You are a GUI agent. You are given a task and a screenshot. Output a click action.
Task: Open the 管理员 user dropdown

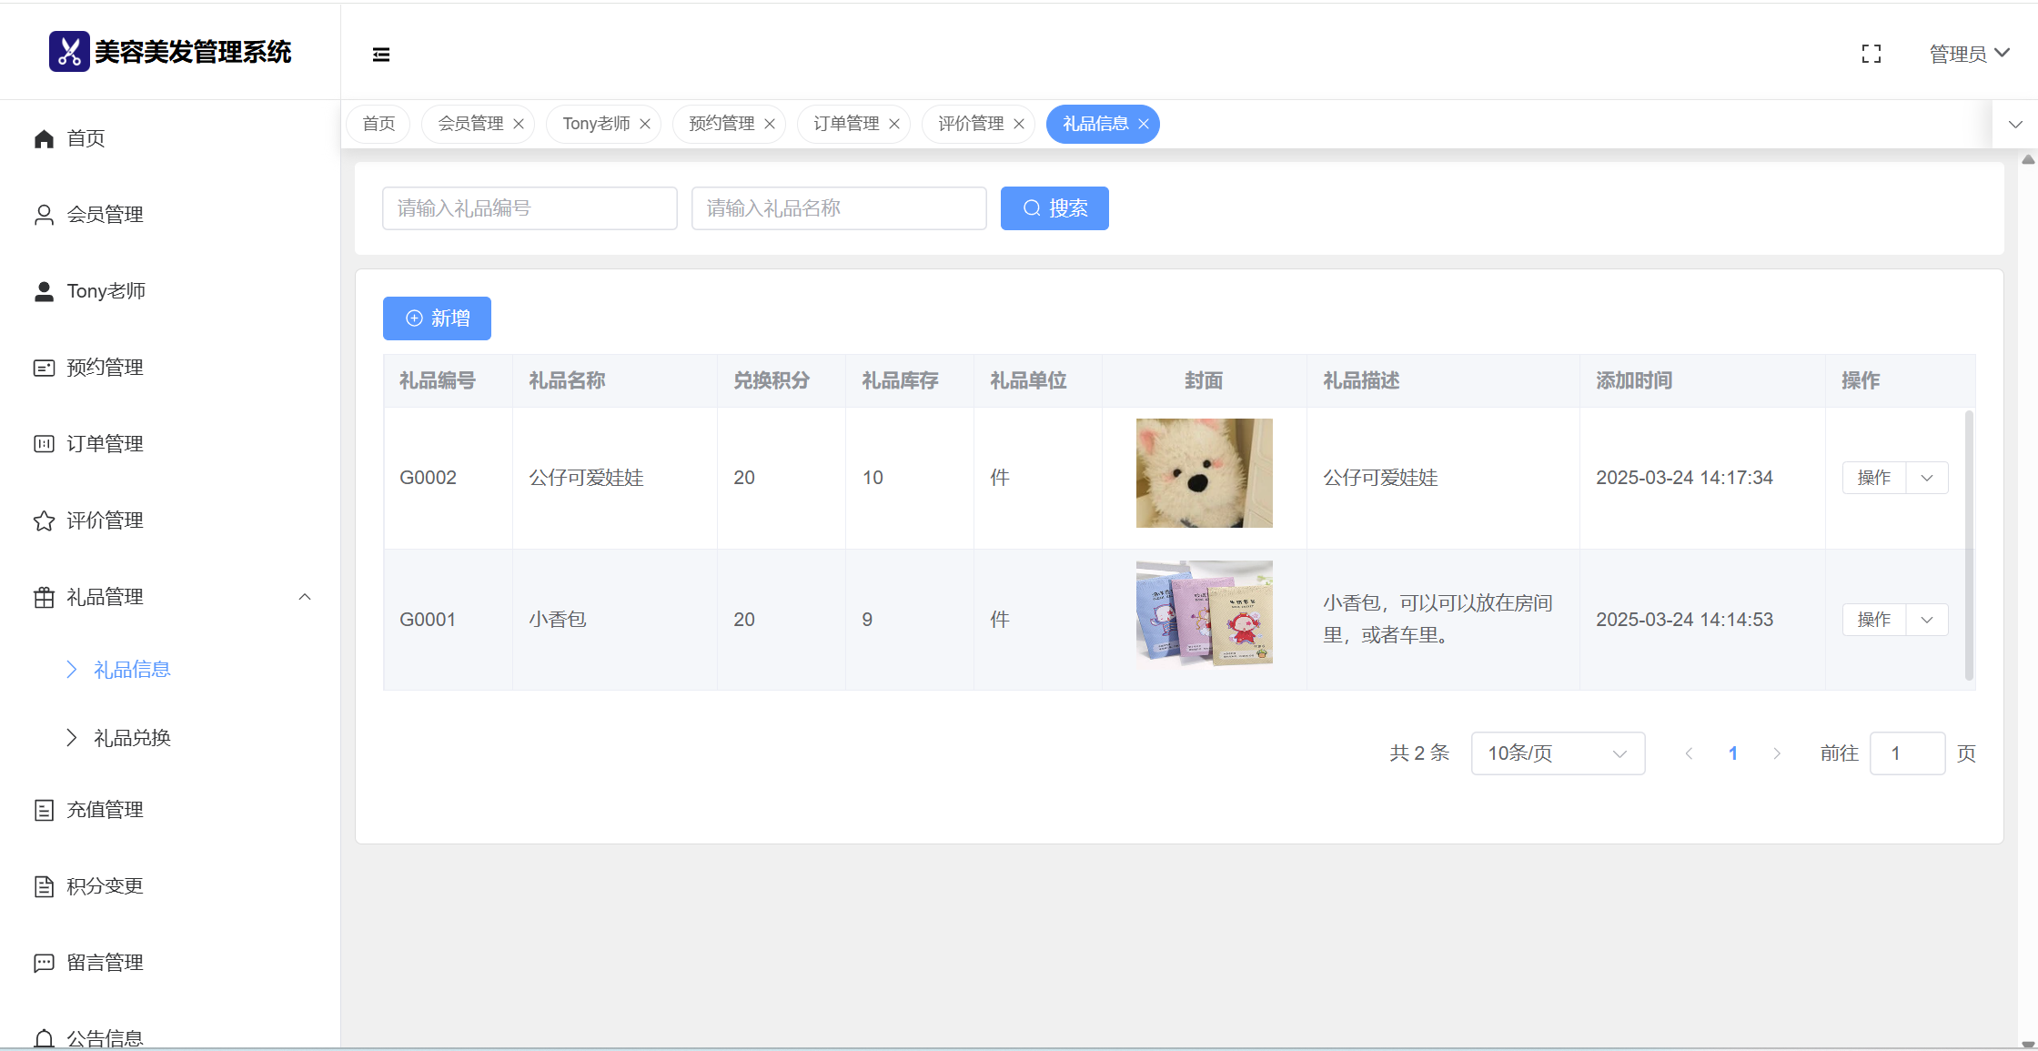coord(1969,55)
